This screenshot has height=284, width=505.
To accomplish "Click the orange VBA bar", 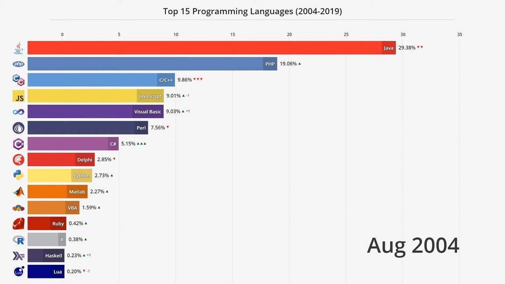I will click(53, 207).
